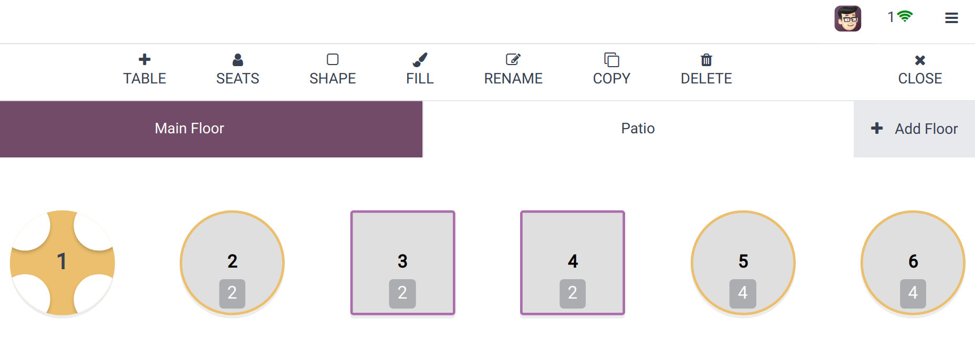Click the user avatar picture
The height and width of the screenshot is (339, 975).
pyautogui.click(x=848, y=18)
